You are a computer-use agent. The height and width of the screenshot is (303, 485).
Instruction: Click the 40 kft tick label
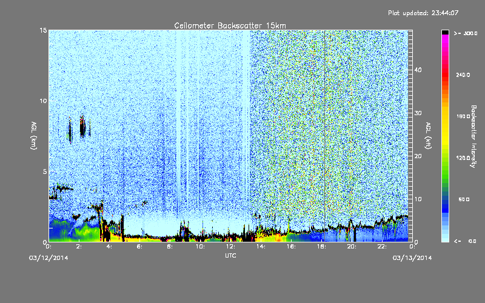tap(418, 70)
